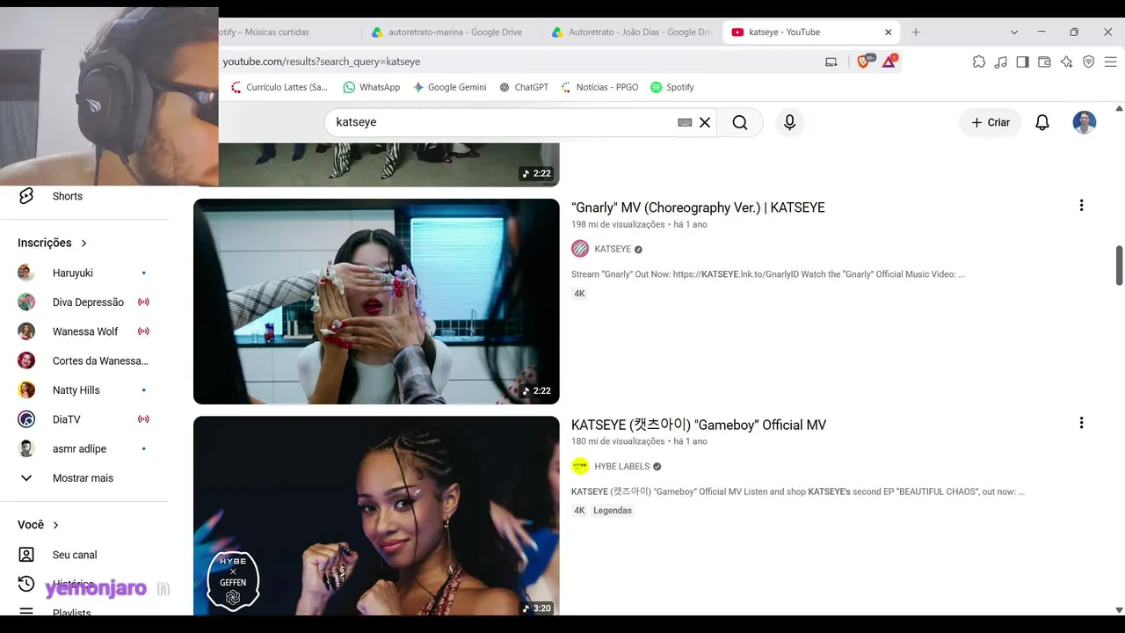This screenshot has height=633, width=1125.
Task: Clear the YouTube search query
Action: [x=705, y=122]
